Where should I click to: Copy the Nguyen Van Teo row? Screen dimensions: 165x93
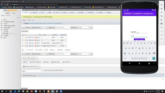pyautogui.click(x=31, y=46)
